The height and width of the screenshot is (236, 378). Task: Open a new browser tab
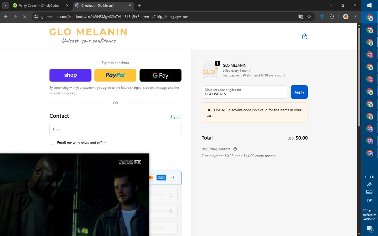139,6
